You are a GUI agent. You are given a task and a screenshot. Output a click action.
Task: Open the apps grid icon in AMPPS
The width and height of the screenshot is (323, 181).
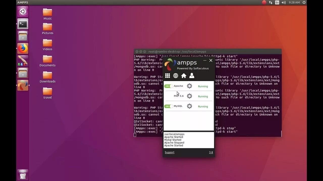point(168,76)
